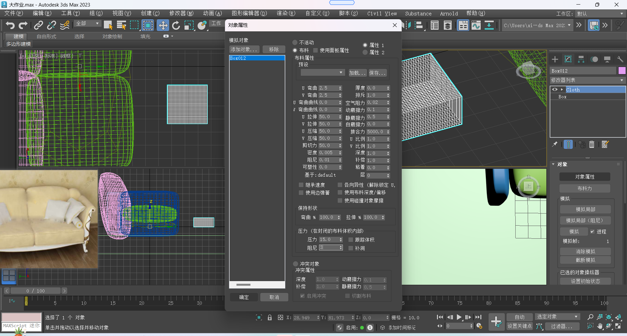Enable 使用边弹簧 checkbox
Viewport: 627px width, 336px height.
coord(301,193)
